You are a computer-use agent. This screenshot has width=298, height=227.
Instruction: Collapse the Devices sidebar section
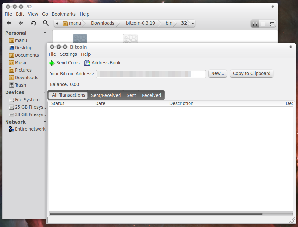45,92
